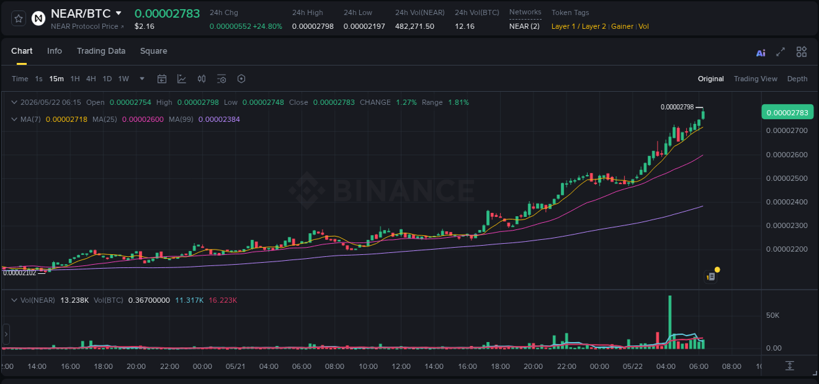This screenshot has height=384, width=819.
Task: Click the NEAR coin logo icon
Action: click(x=39, y=18)
